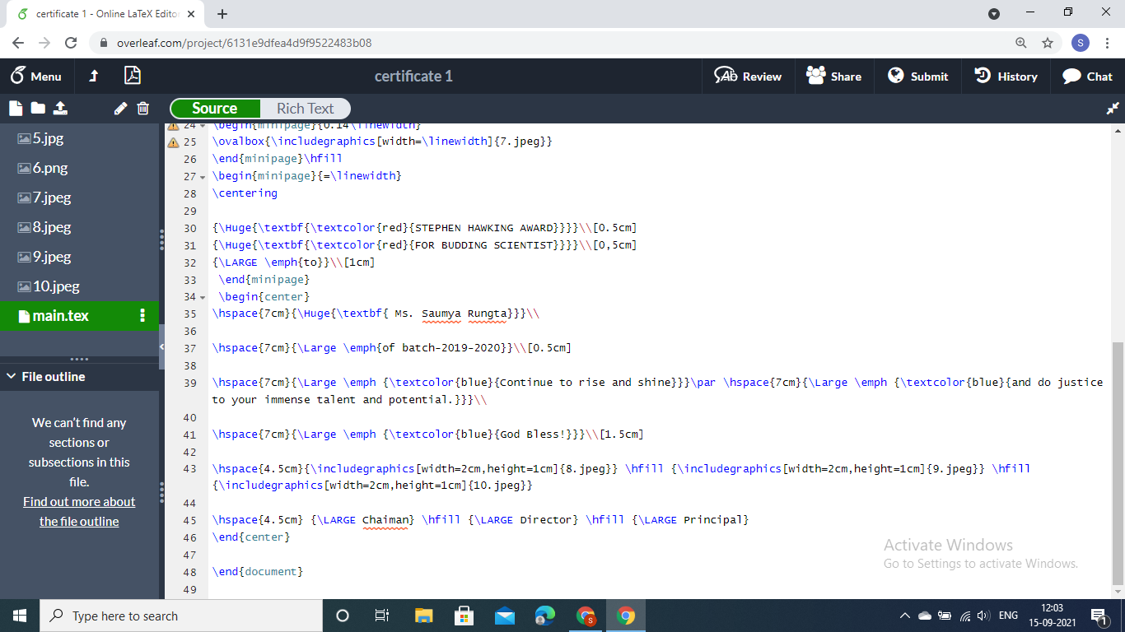Open Share dialog
Viewport: 1125px width, 632px height.
click(x=833, y=77)
